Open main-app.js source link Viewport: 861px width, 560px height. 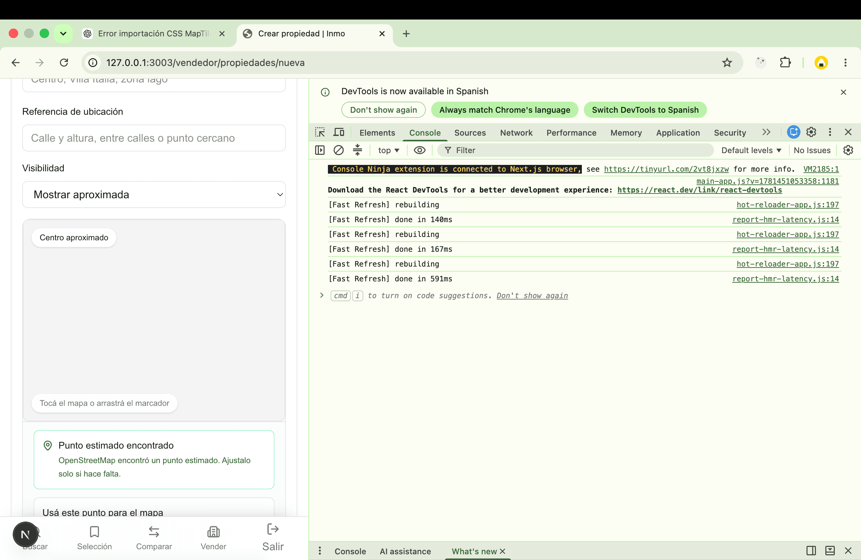(x=767, y=181)
